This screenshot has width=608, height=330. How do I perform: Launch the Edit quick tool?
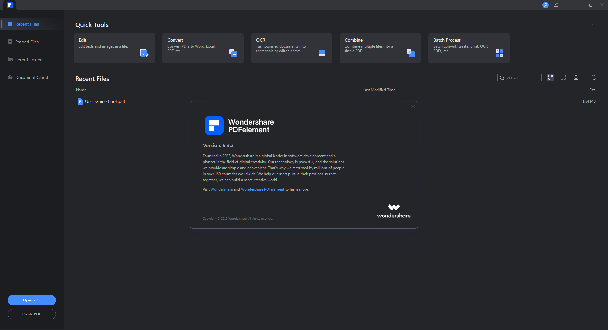pyautogui.click(x=114, y=48)
